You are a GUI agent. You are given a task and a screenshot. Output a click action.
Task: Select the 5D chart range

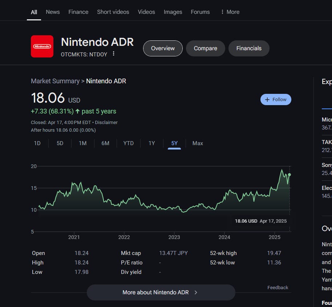(x=60, y=143)
